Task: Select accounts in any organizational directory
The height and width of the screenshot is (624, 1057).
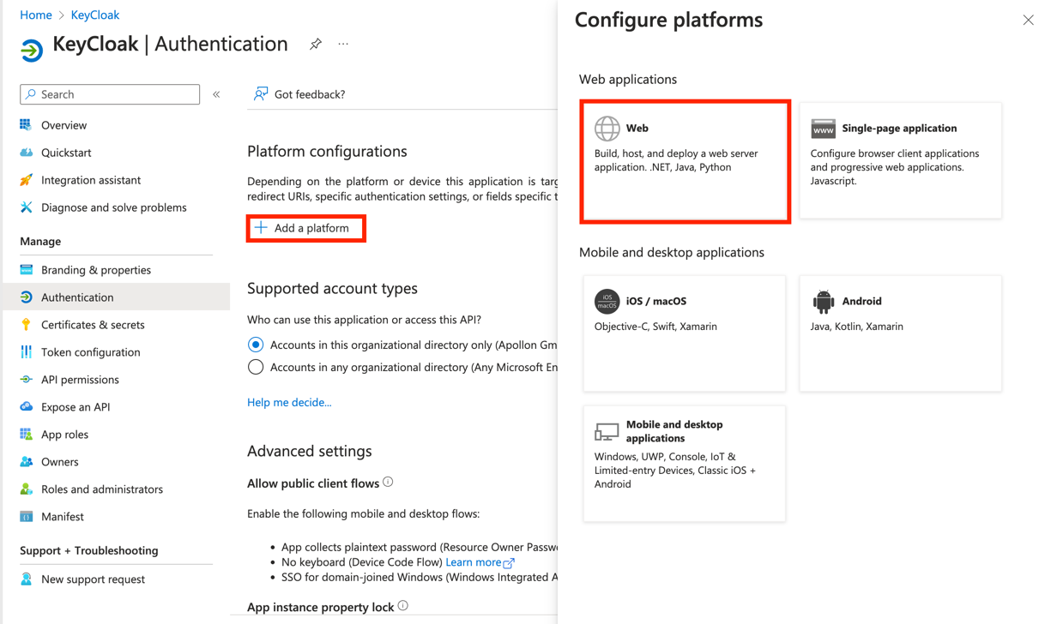Action: 256,367
